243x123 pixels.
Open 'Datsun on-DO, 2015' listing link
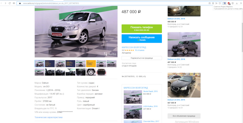[x=176, y=100]
